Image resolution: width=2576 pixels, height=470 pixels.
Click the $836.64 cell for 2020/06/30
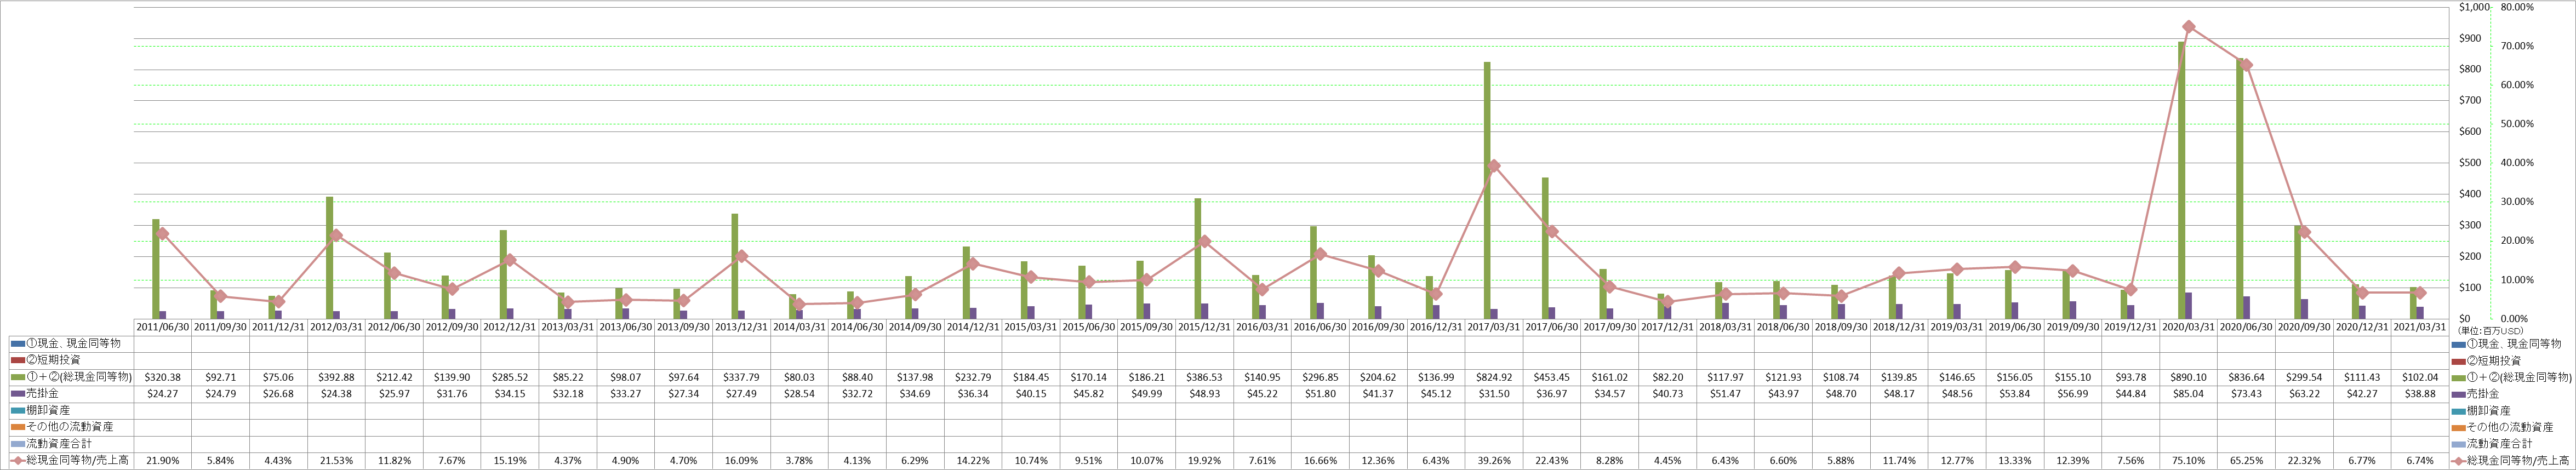(2247, 377)
